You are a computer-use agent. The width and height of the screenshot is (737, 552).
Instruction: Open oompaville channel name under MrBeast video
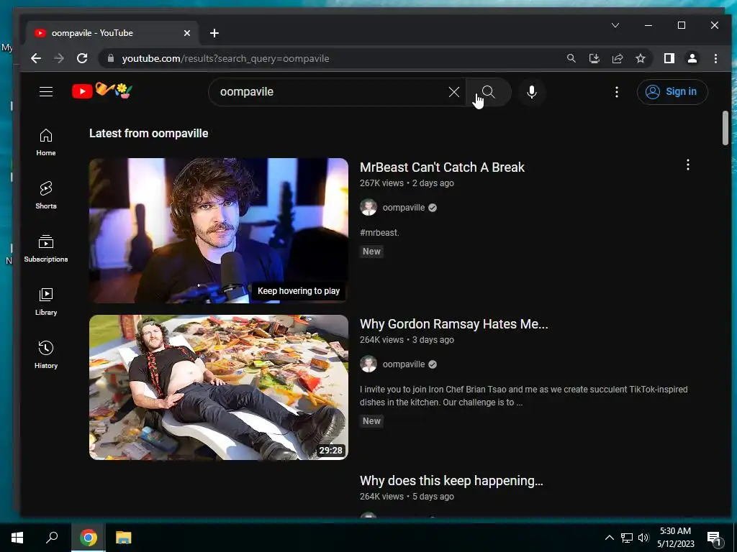pos(403,208)
